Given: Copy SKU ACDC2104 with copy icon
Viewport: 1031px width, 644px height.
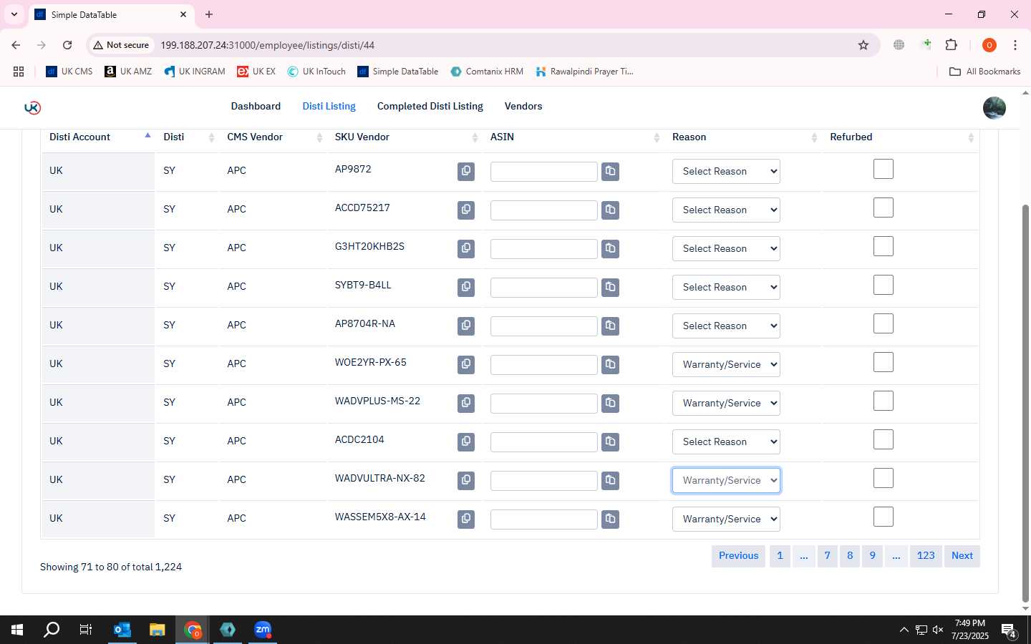Looking at the screenshot, I should (x=466, y=441).
